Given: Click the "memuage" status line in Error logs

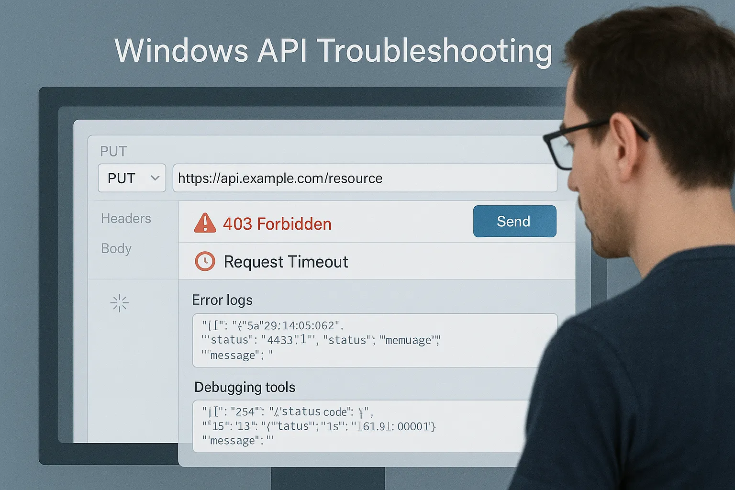Looking at the screenshot, I should [x=321, y=340].
